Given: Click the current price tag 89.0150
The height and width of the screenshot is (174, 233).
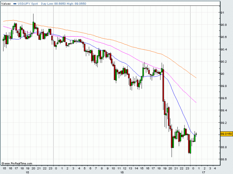Looking at the screenshot, I should (226, 134).
